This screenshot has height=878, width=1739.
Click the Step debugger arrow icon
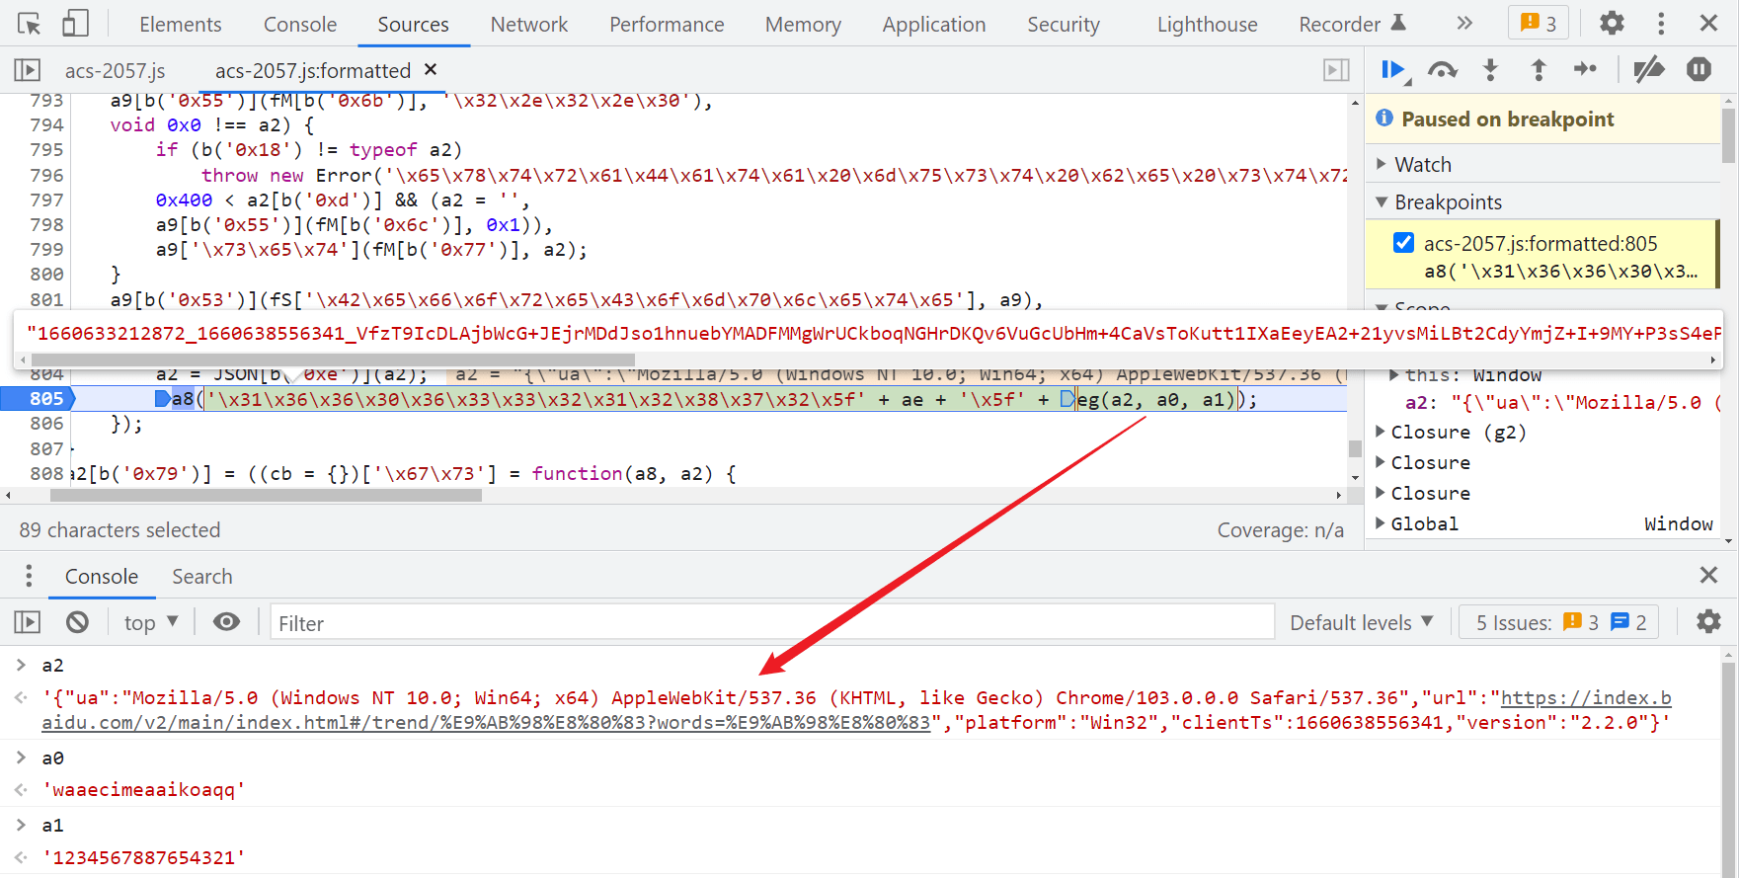tap(1585, 69)
